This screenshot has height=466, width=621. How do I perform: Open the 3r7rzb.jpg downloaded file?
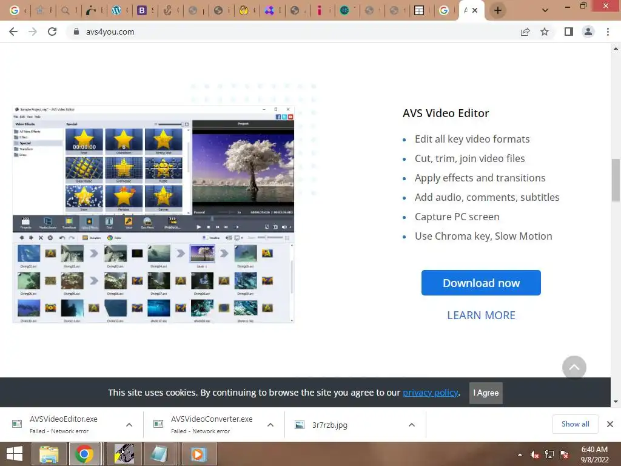[329, 425]
